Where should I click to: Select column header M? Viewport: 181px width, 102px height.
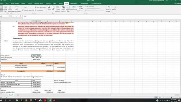(138, 21)
